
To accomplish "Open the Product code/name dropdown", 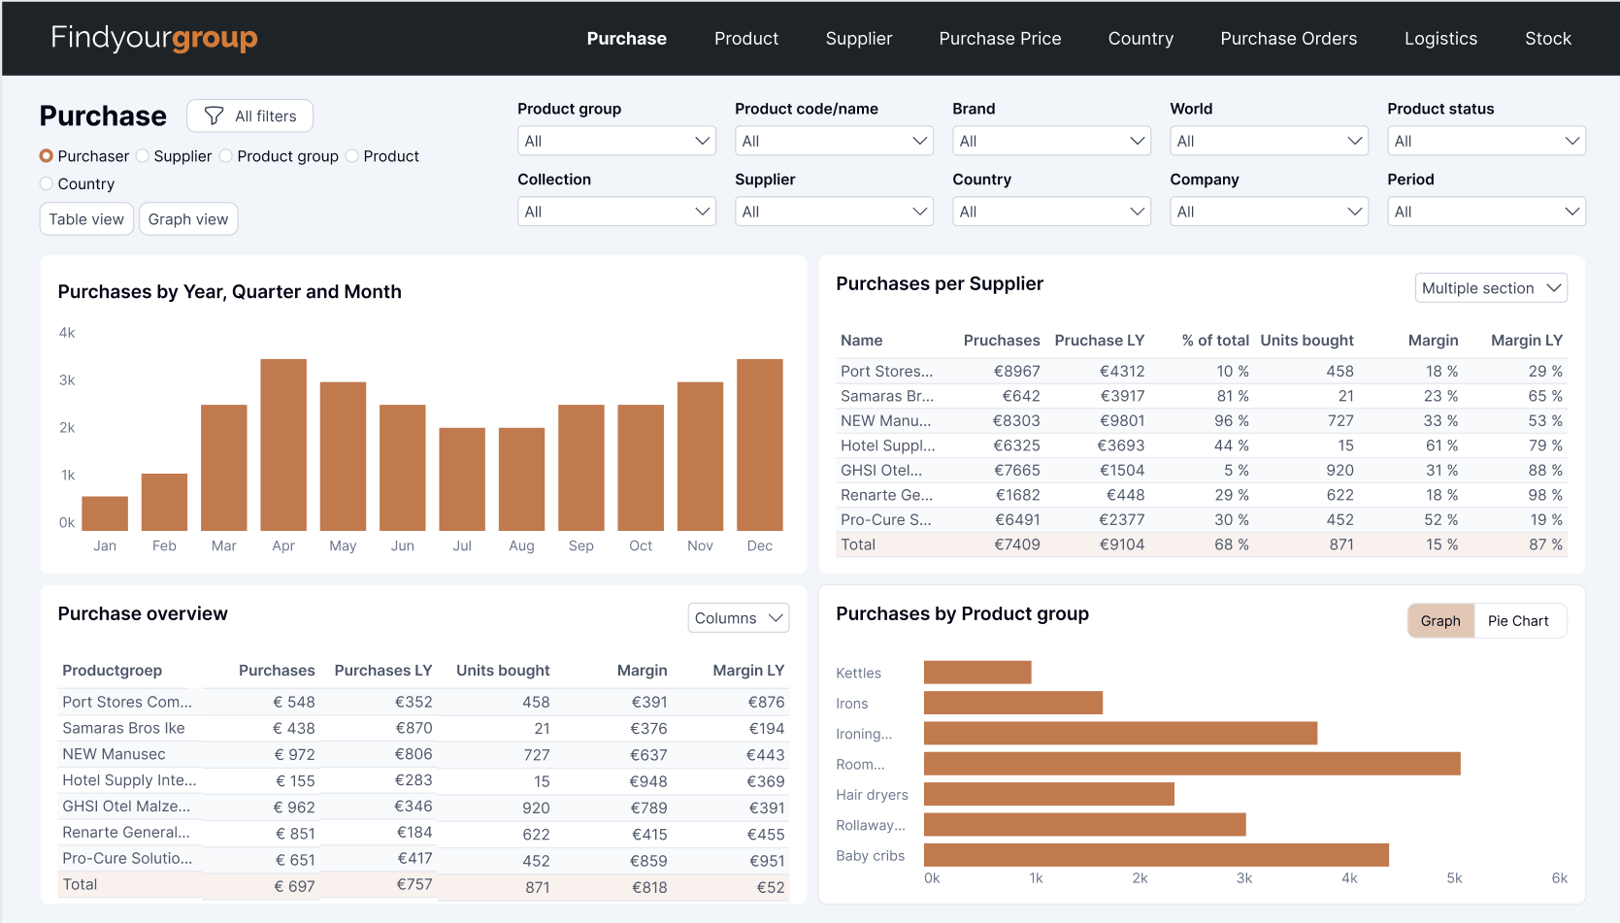I will [x=835, y=141].
